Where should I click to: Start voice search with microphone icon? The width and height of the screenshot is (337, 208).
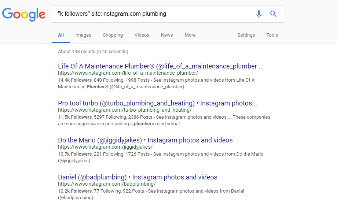coord(259,14)
